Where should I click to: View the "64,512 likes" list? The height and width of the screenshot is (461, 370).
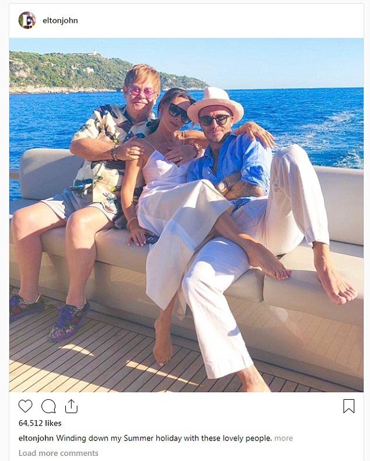point(40,423)
